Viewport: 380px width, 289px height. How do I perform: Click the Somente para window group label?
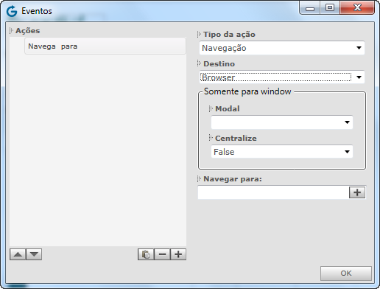click(247, 91)
